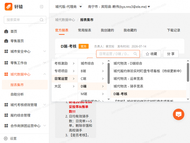
Task: Open the orange customer service chat bubble
Action: 179,114
